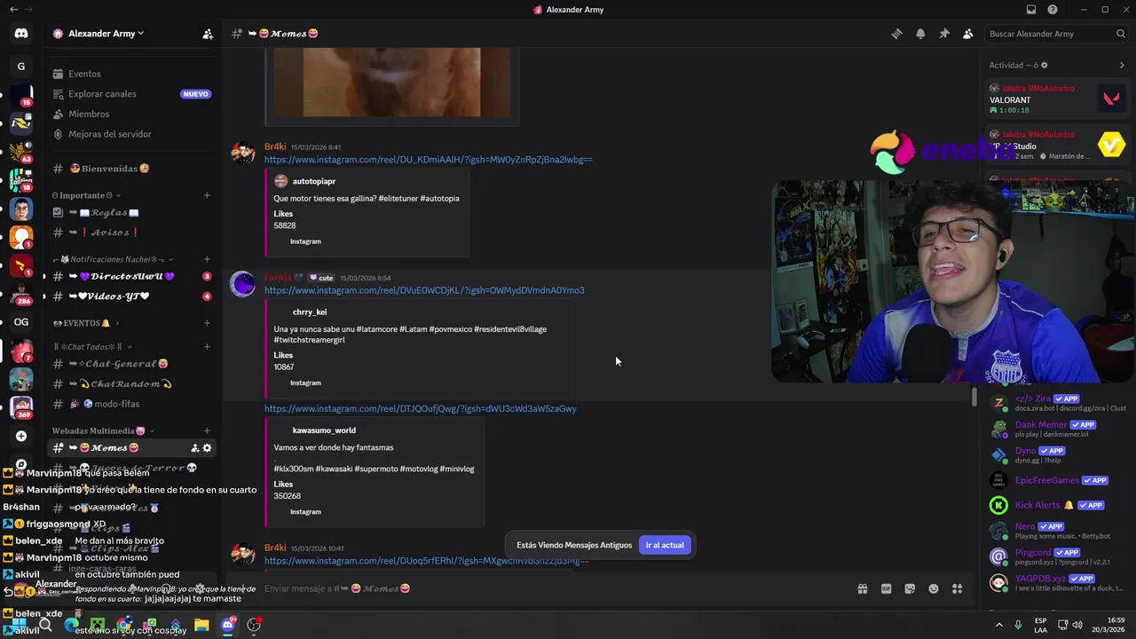Collapse the Chat Todos category
Screen dimensions: 1136x639
(x=92, y=347)
